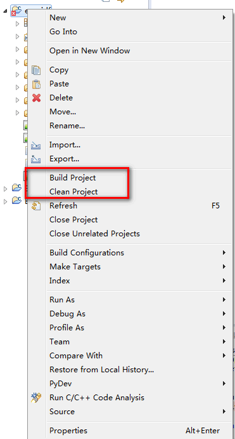The height and width of the screenshot is (439, 235).
Task: Choose Build Project from the menu
Action: pyautogui.click(x=73, y=178)
